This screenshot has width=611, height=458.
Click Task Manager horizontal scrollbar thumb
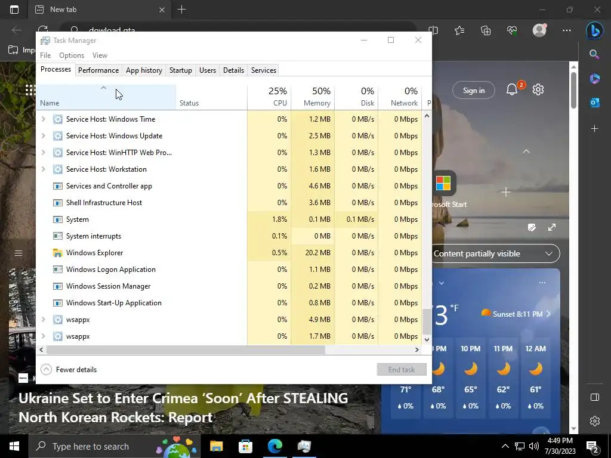(186, 349)
